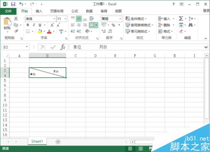Increase decimal places

[104, 31]
